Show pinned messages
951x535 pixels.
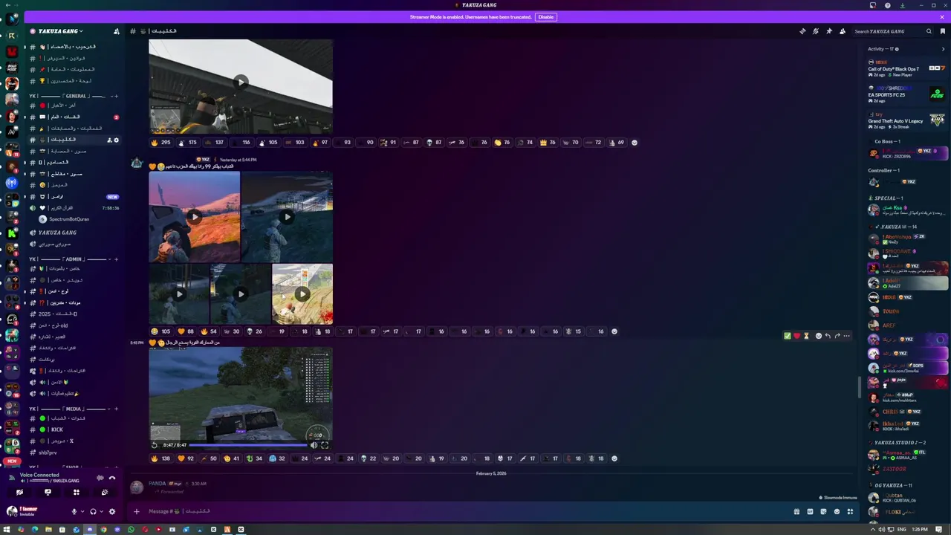tap(829, 31)
